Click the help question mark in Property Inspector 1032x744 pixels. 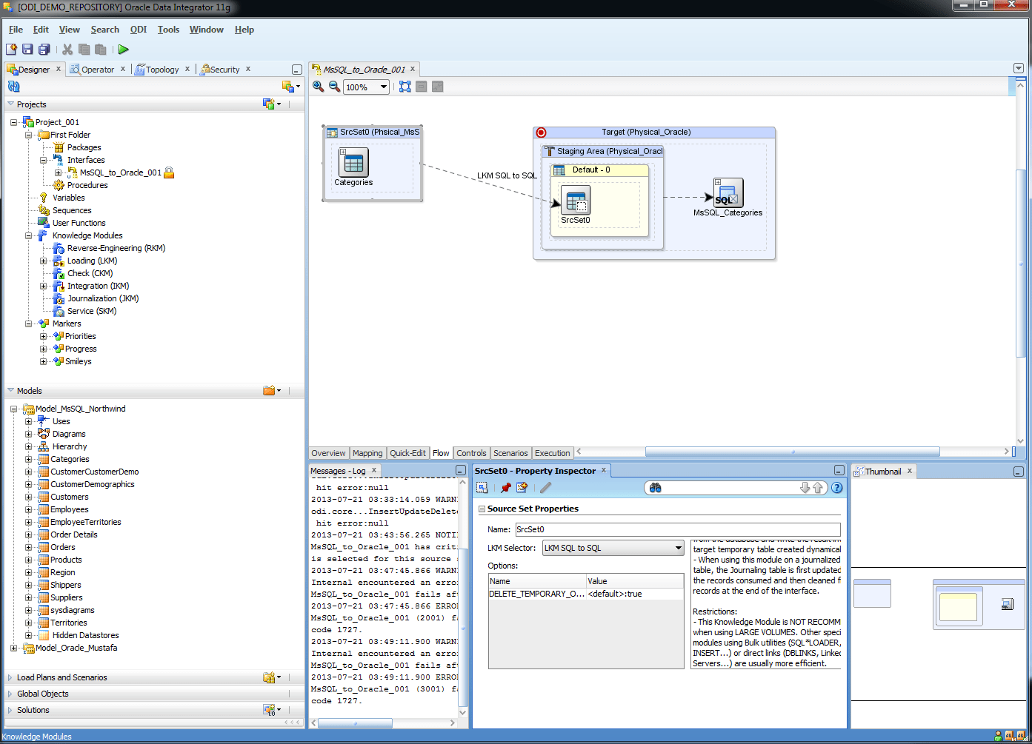pos(837,487)
